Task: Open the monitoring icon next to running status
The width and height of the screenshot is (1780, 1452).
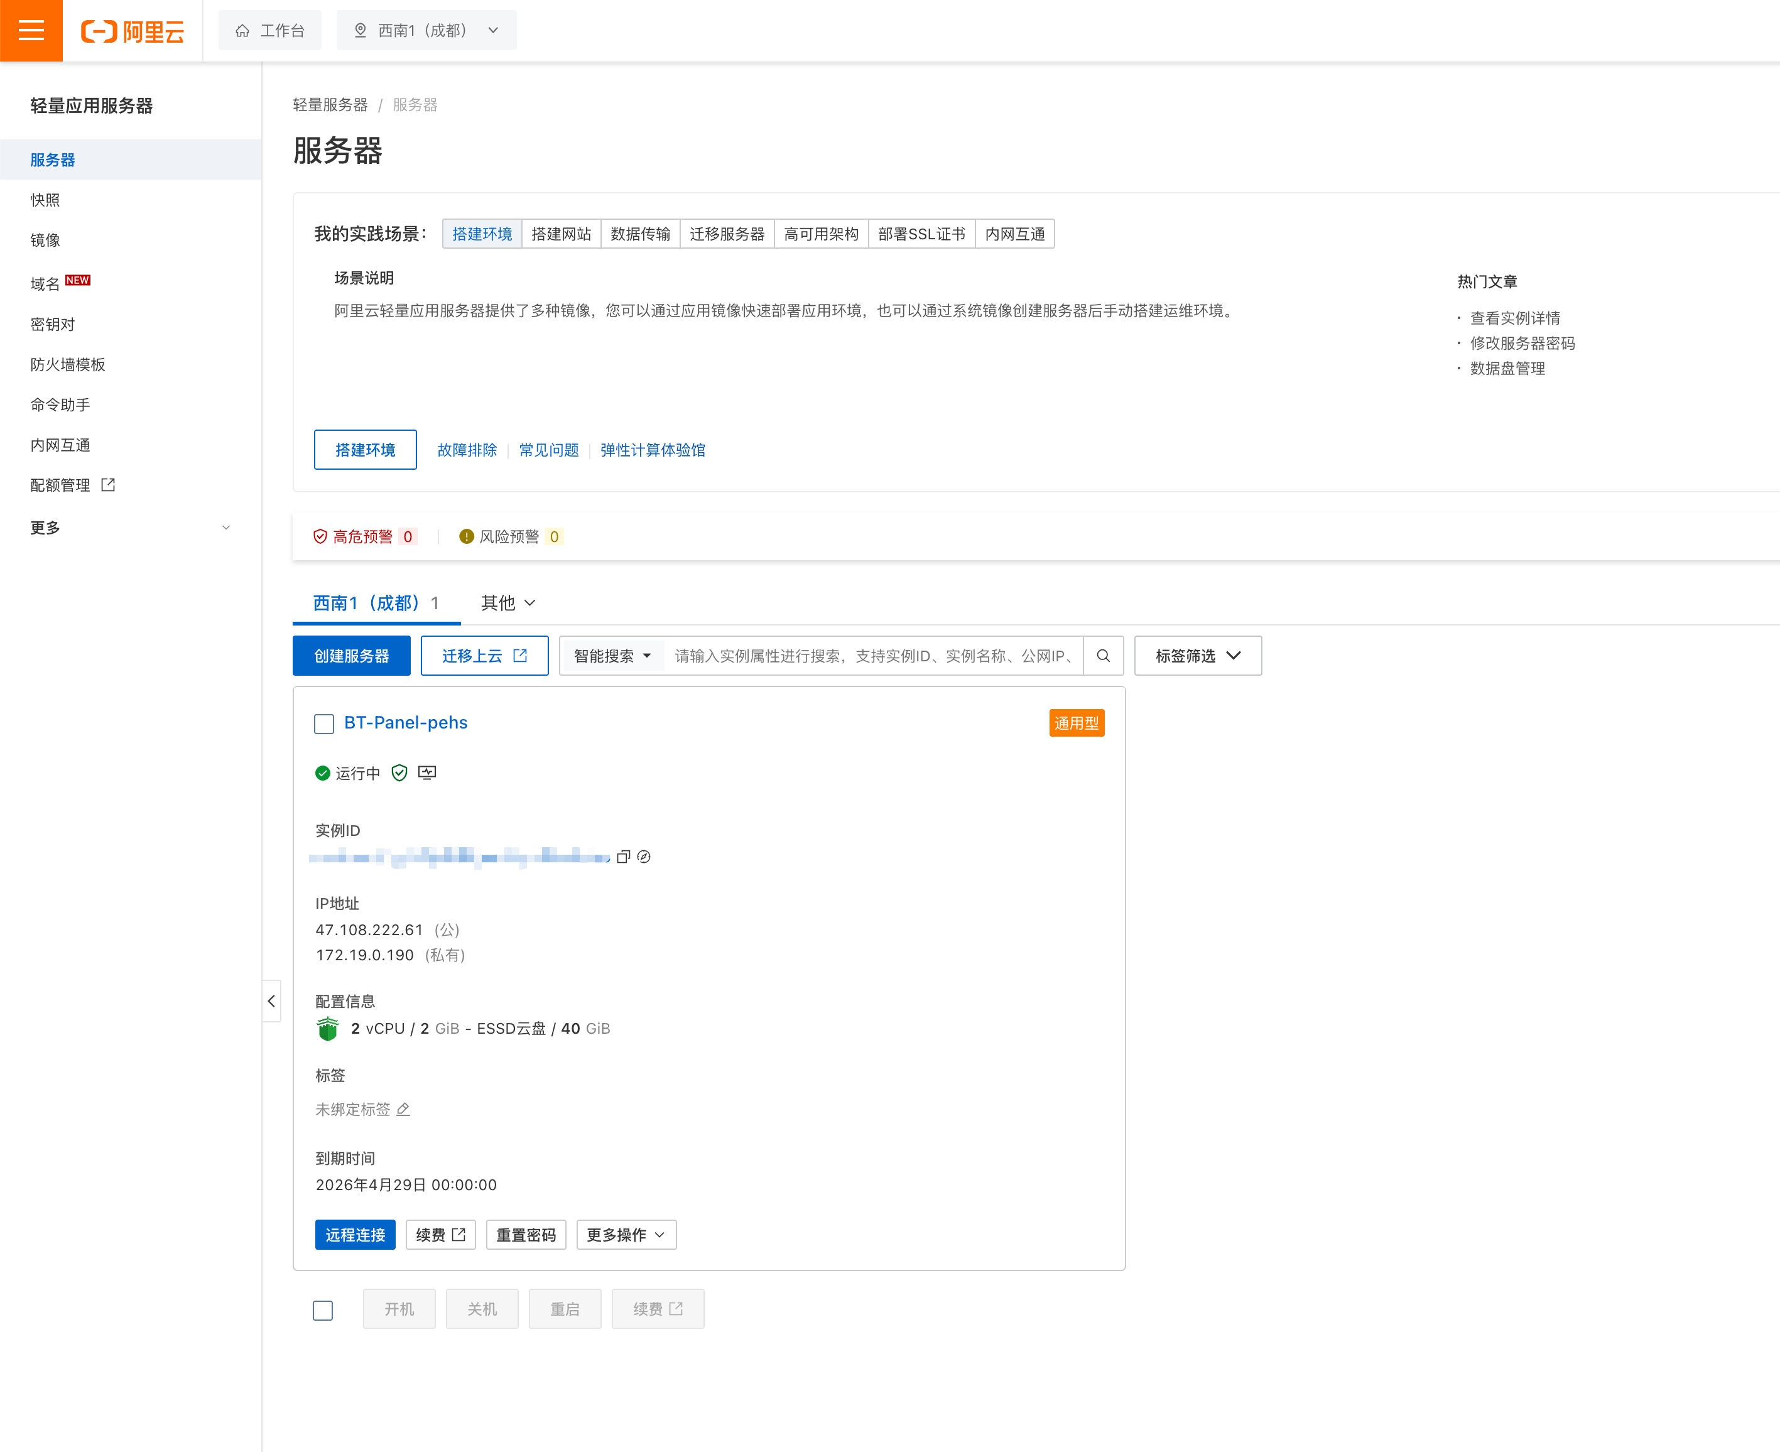Action: click(428, 773)
